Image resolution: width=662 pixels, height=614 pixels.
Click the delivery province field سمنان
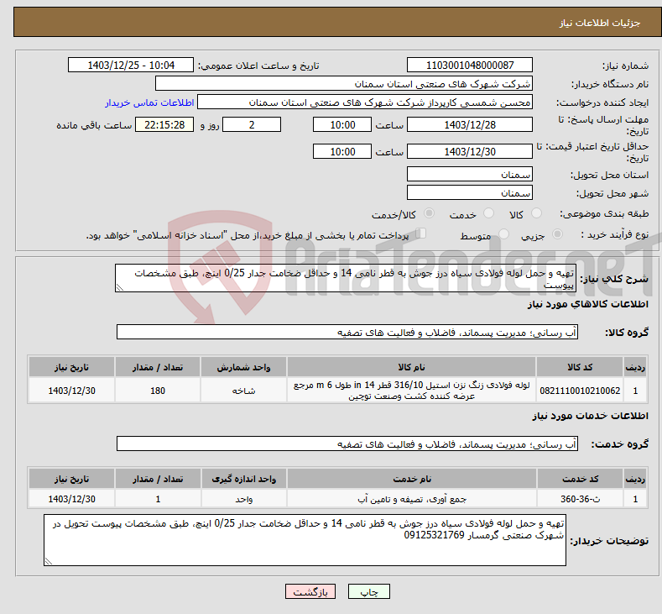coord(470,174)
